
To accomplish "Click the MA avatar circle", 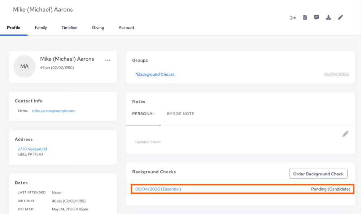I will [25, 66].
